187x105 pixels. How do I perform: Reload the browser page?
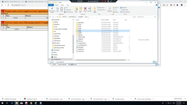pos(8,5)
